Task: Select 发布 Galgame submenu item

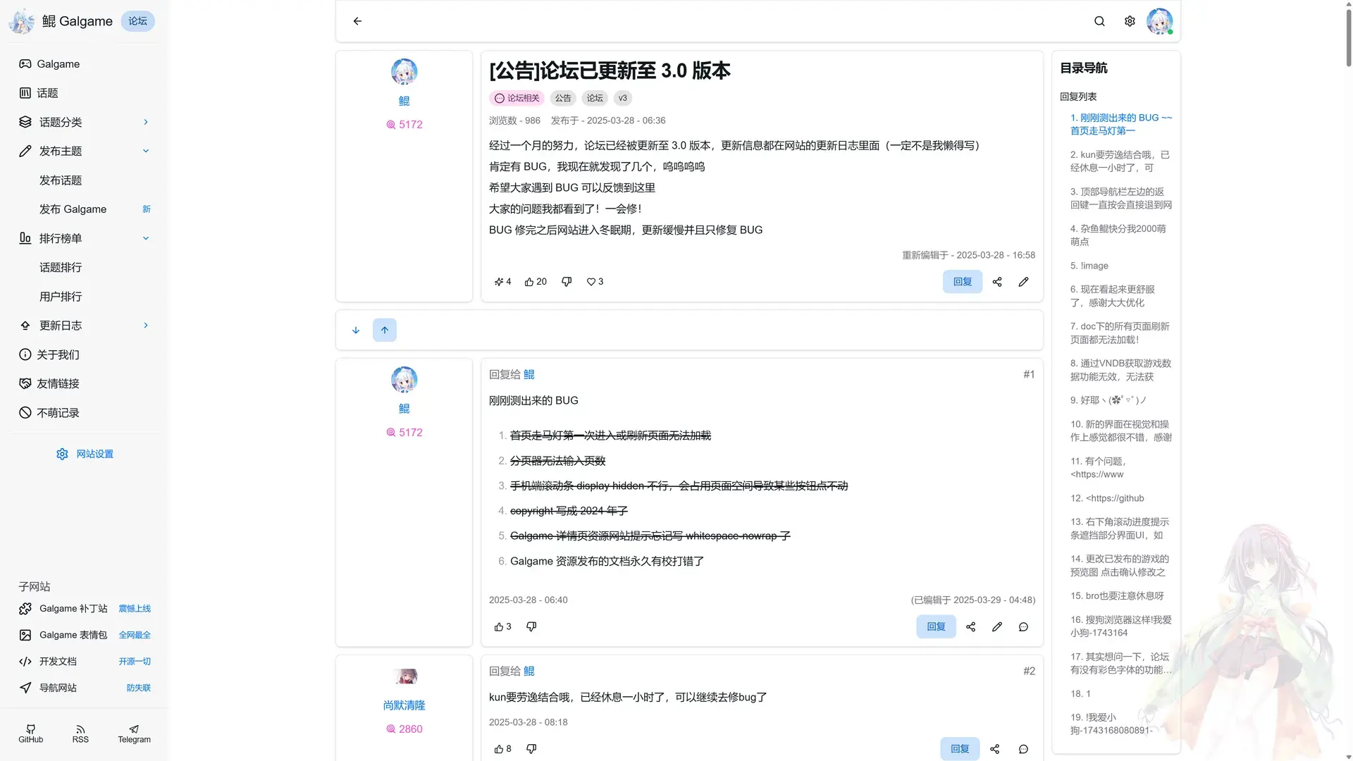Action: tap(85, 209)
